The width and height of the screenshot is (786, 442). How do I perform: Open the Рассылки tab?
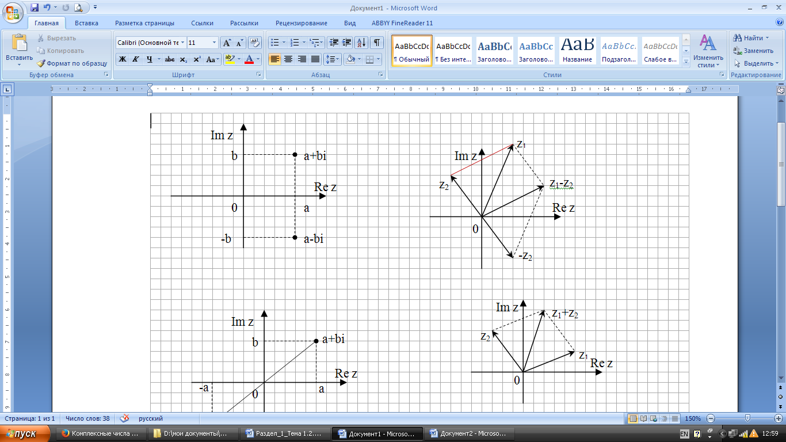244,23
